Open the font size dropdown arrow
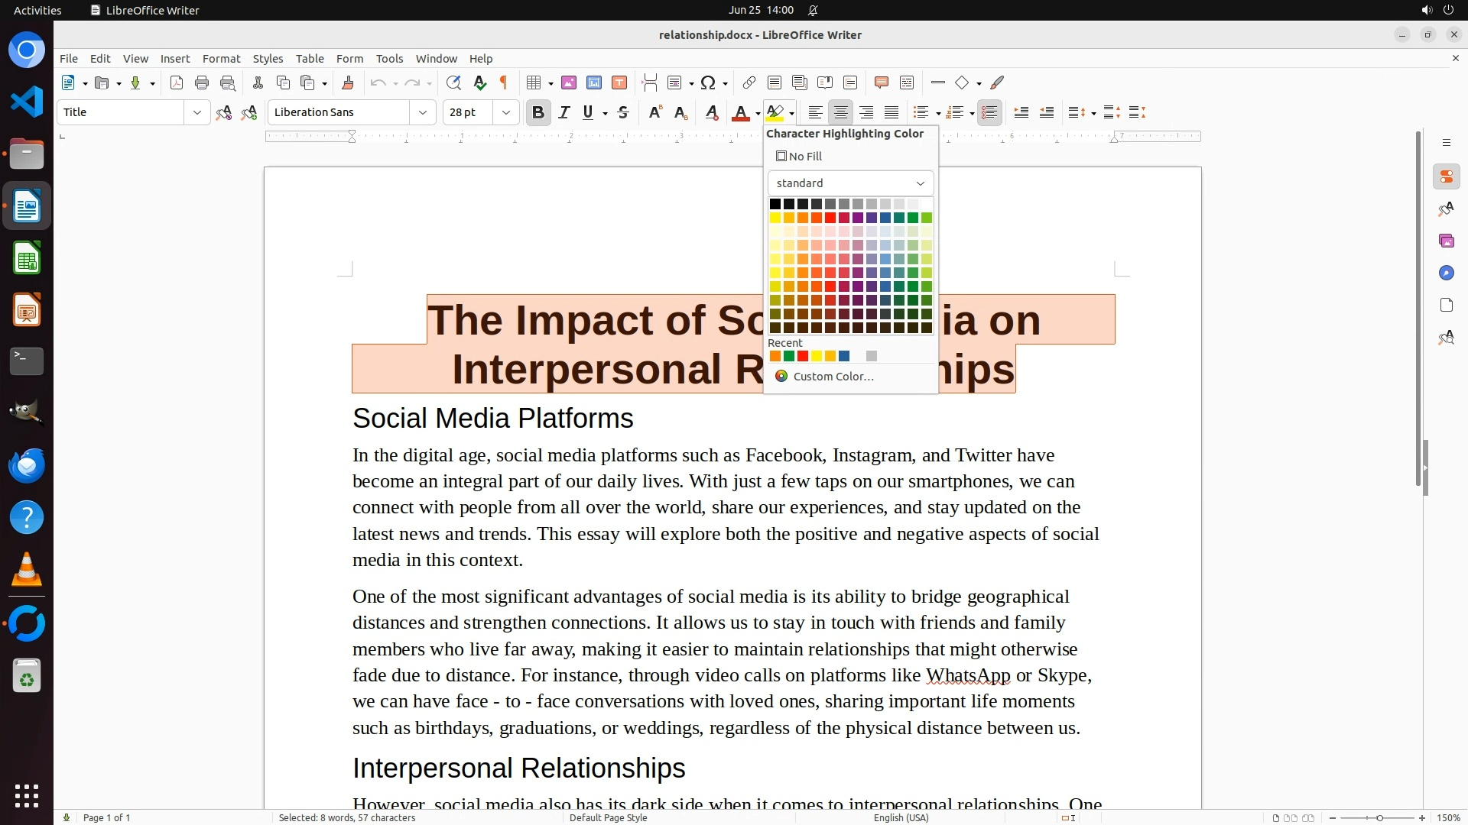 [x=505, y=113]
